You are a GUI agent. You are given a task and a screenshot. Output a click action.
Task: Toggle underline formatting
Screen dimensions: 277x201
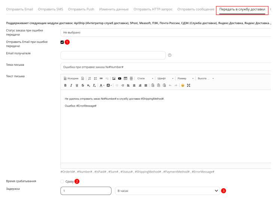coord(77,85)
